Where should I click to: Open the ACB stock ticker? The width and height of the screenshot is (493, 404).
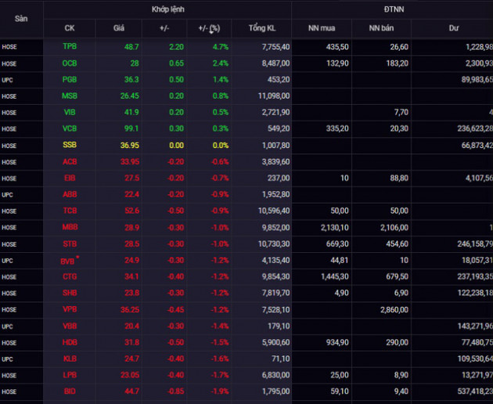[x=70, y=162]
